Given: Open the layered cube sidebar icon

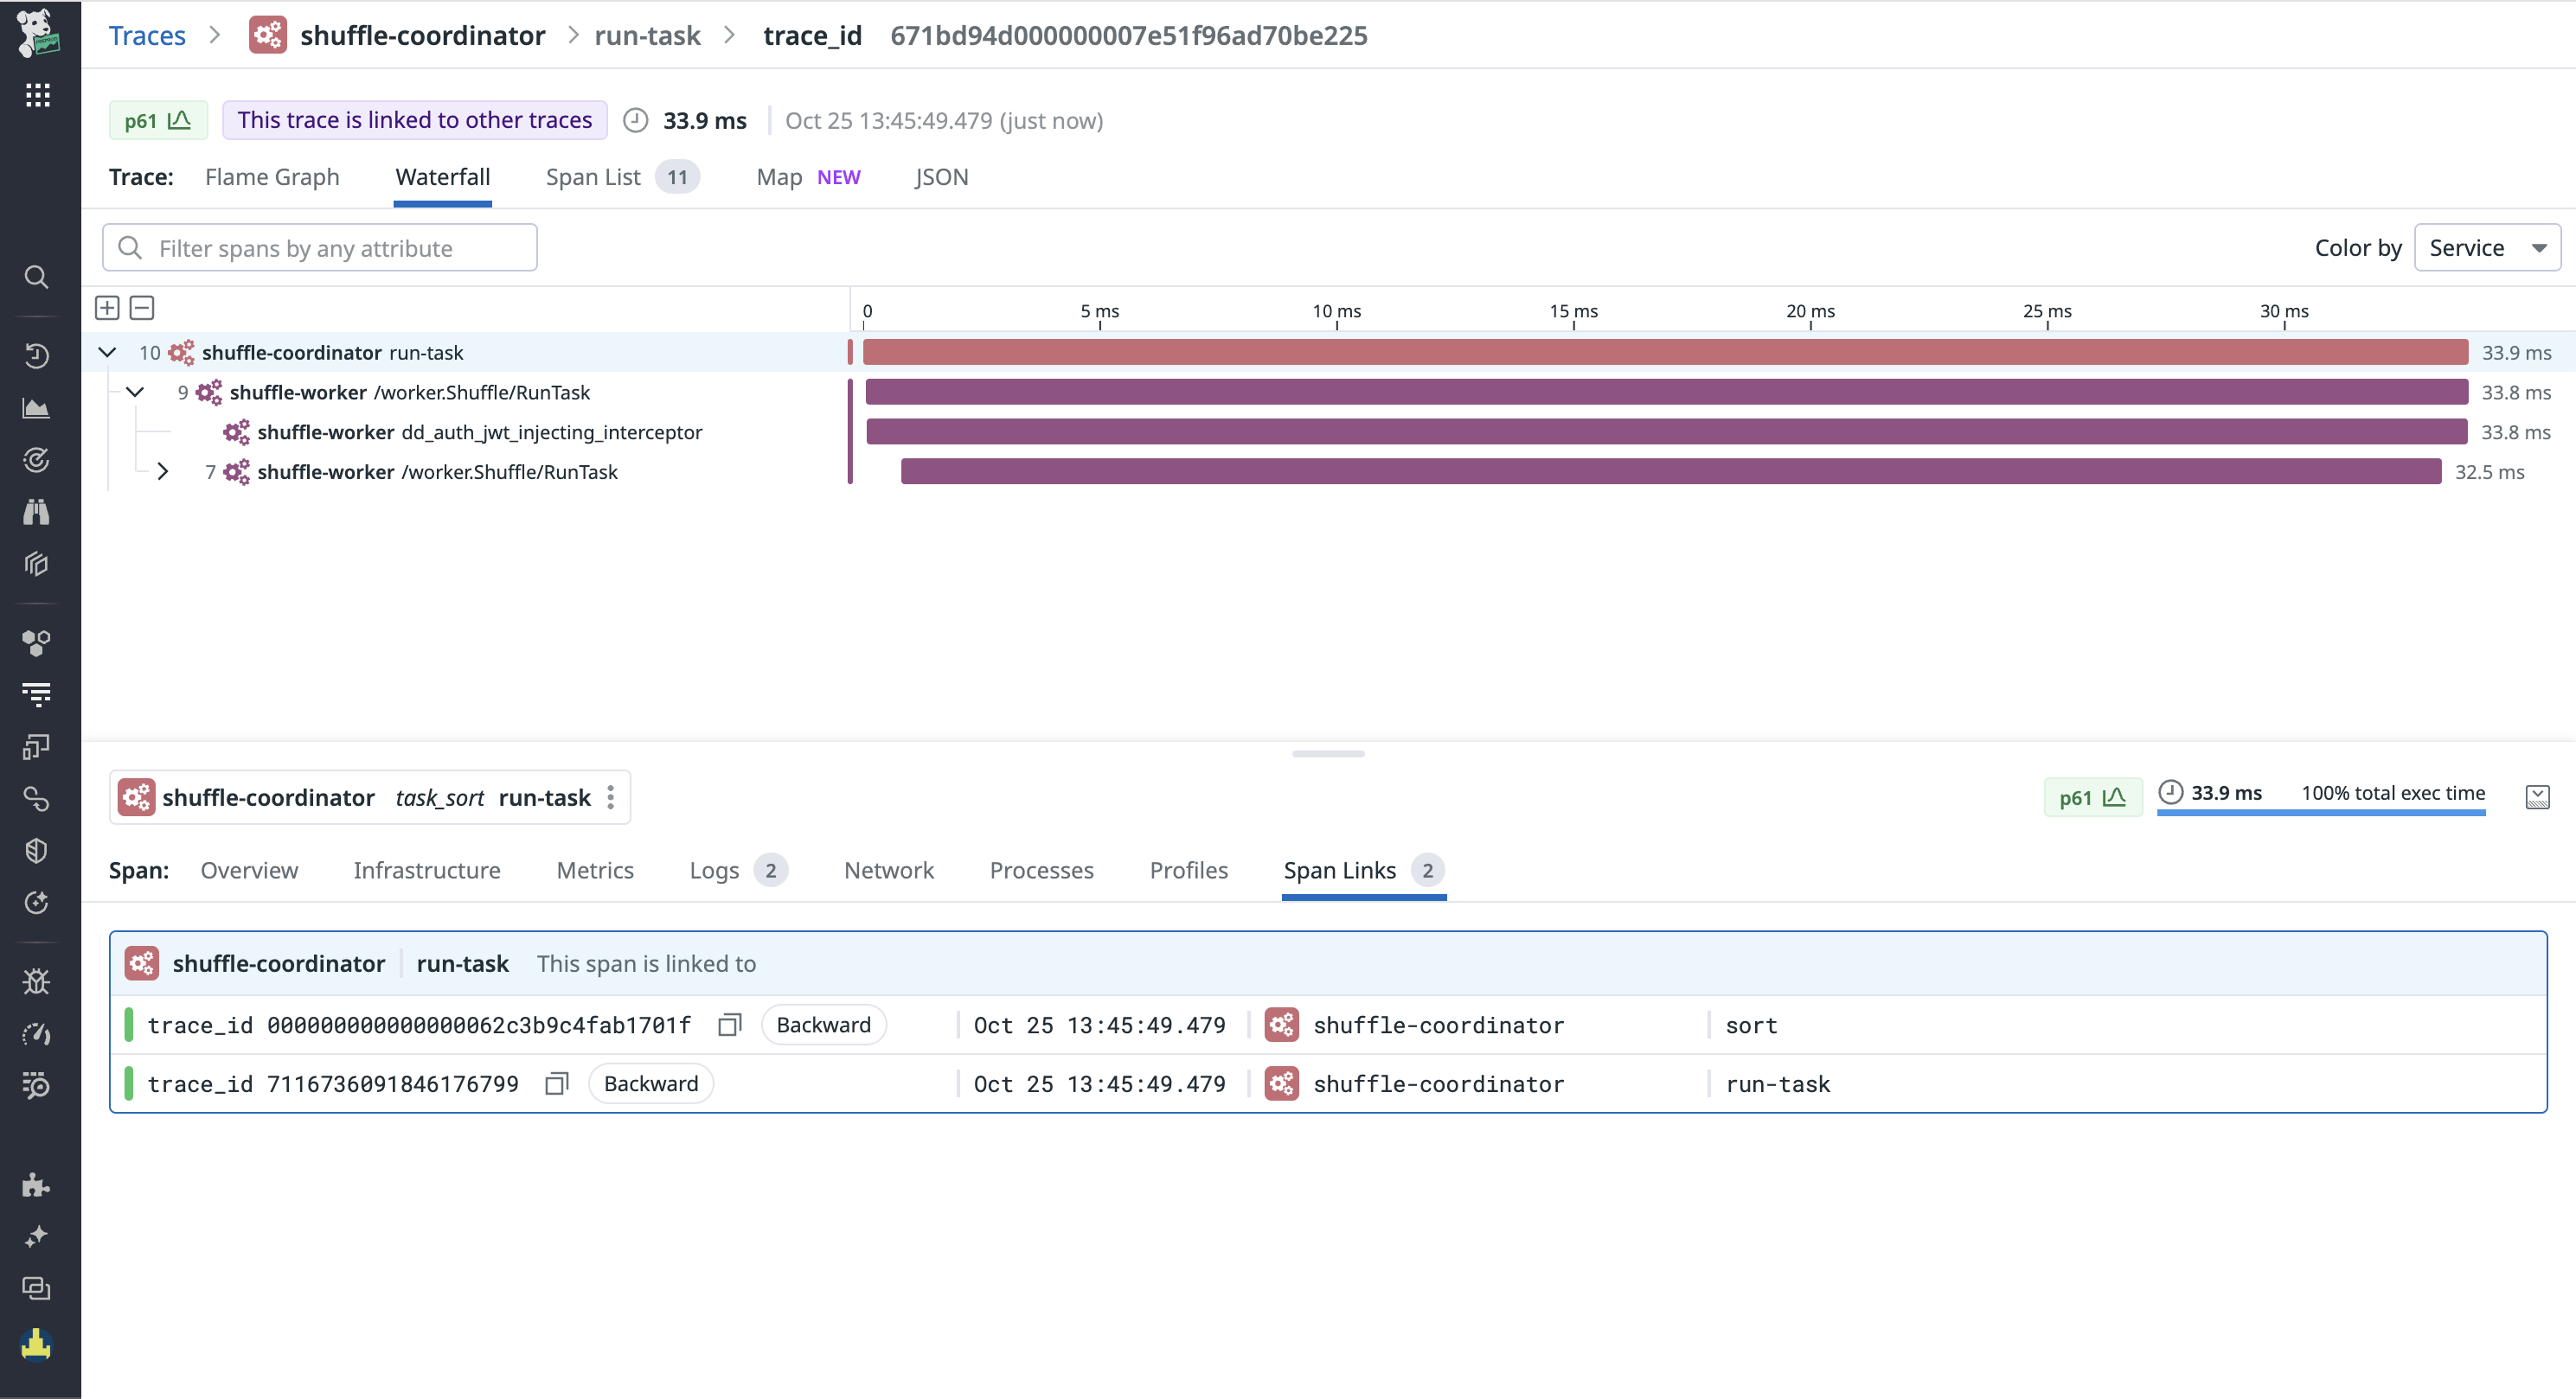Looking at the screenshot, I should pyautogui.click(x=37, y=564).
